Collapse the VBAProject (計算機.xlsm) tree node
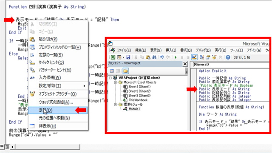 [x=110, y=78]
